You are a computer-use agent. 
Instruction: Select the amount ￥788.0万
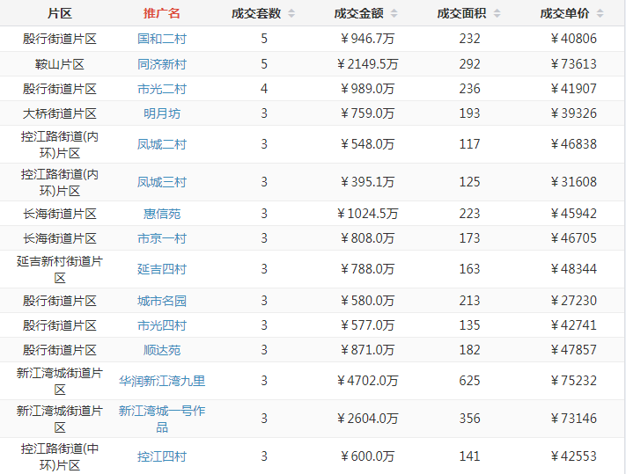368,269
